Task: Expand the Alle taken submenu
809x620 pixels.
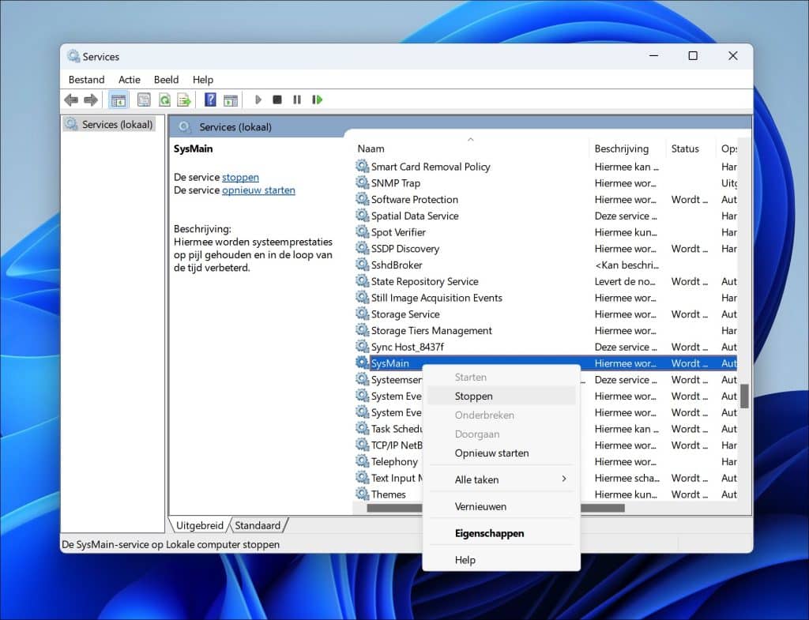Action: coord(502,479)
